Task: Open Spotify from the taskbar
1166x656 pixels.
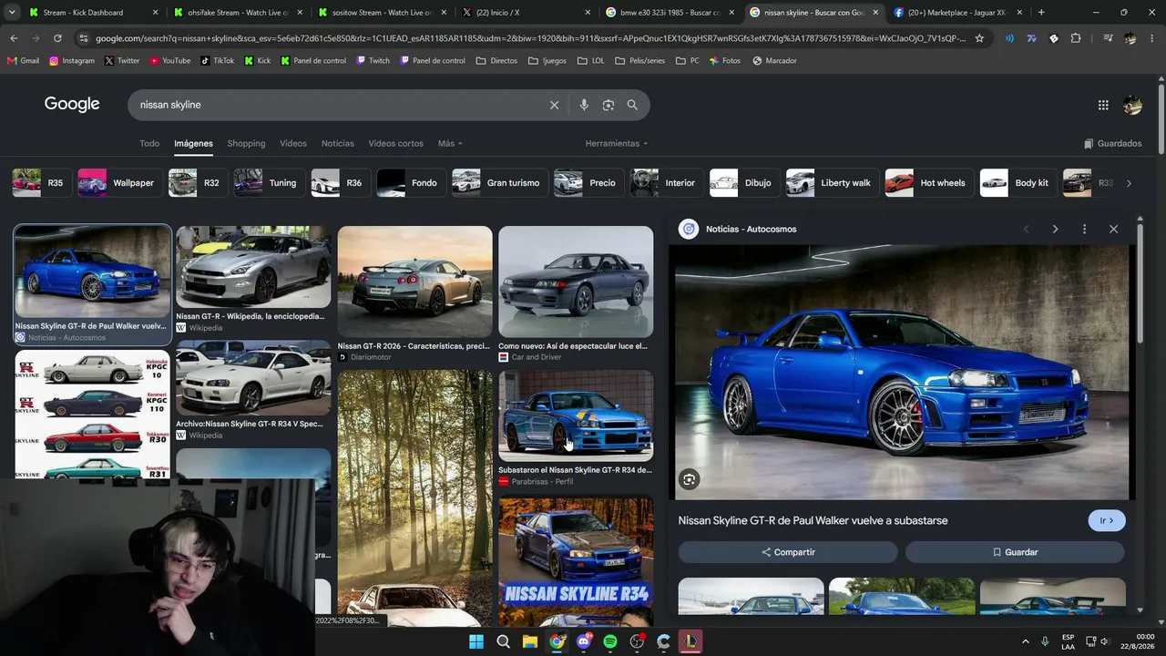Action: click(610, 641)
